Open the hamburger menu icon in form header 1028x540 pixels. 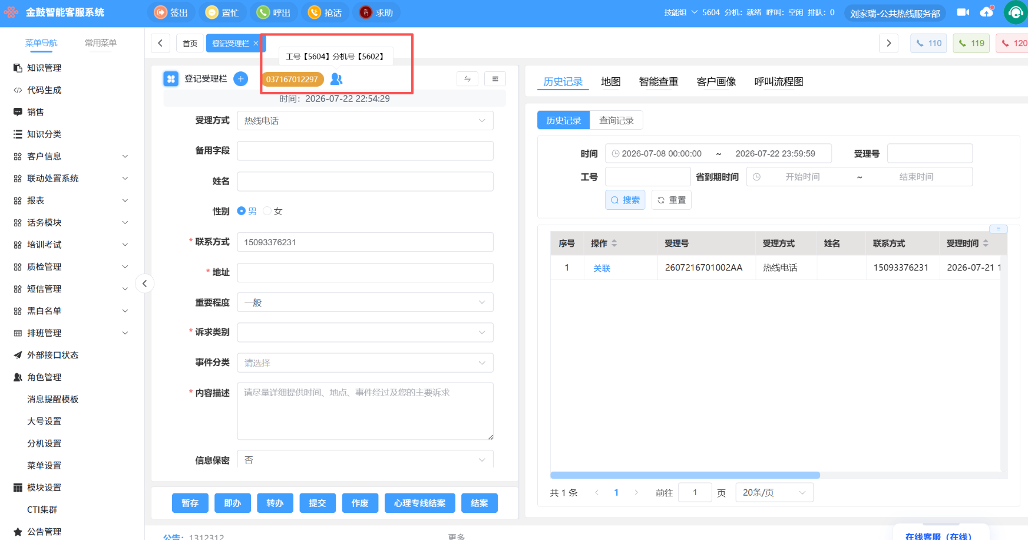coord(495,78)
